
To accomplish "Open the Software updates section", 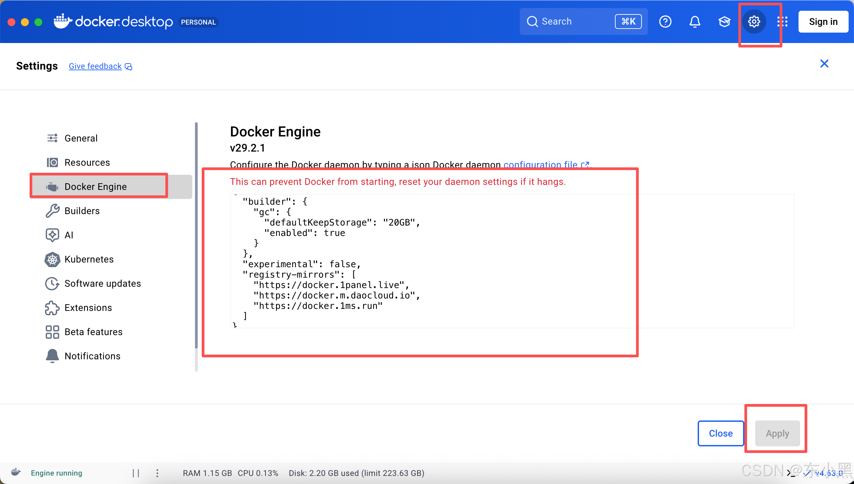I will point(102,283).
